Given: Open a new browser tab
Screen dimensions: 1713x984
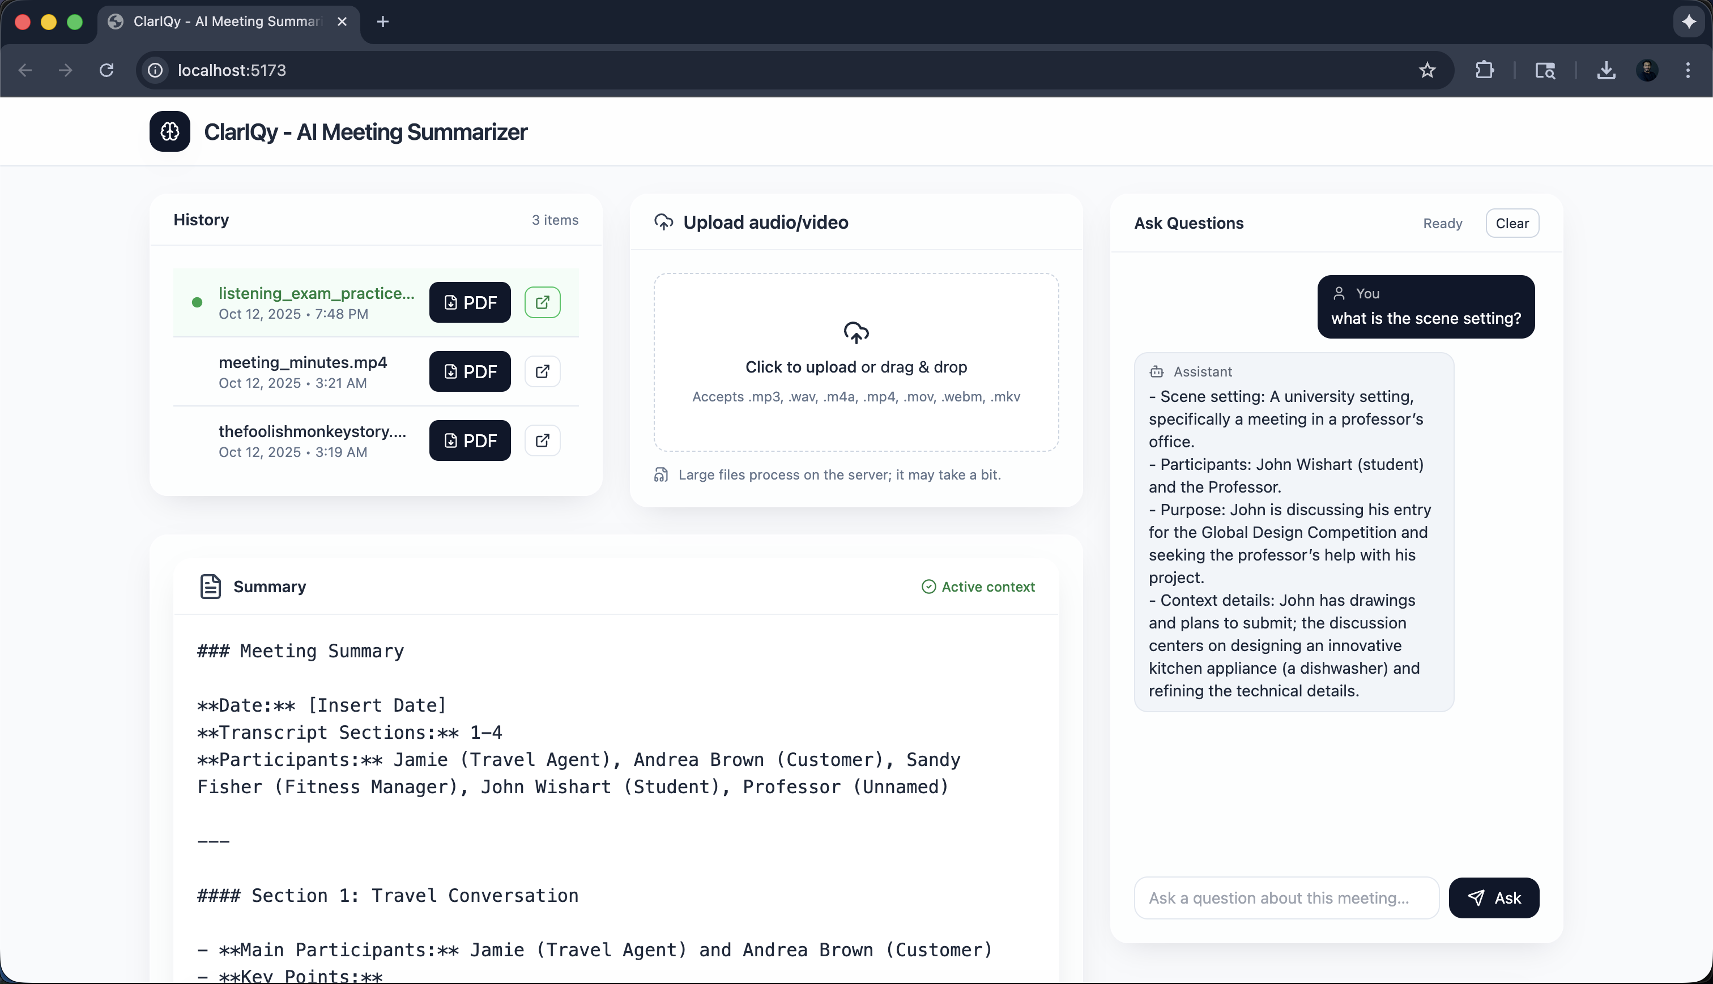Looking at the screenshot, I should 382,22.
